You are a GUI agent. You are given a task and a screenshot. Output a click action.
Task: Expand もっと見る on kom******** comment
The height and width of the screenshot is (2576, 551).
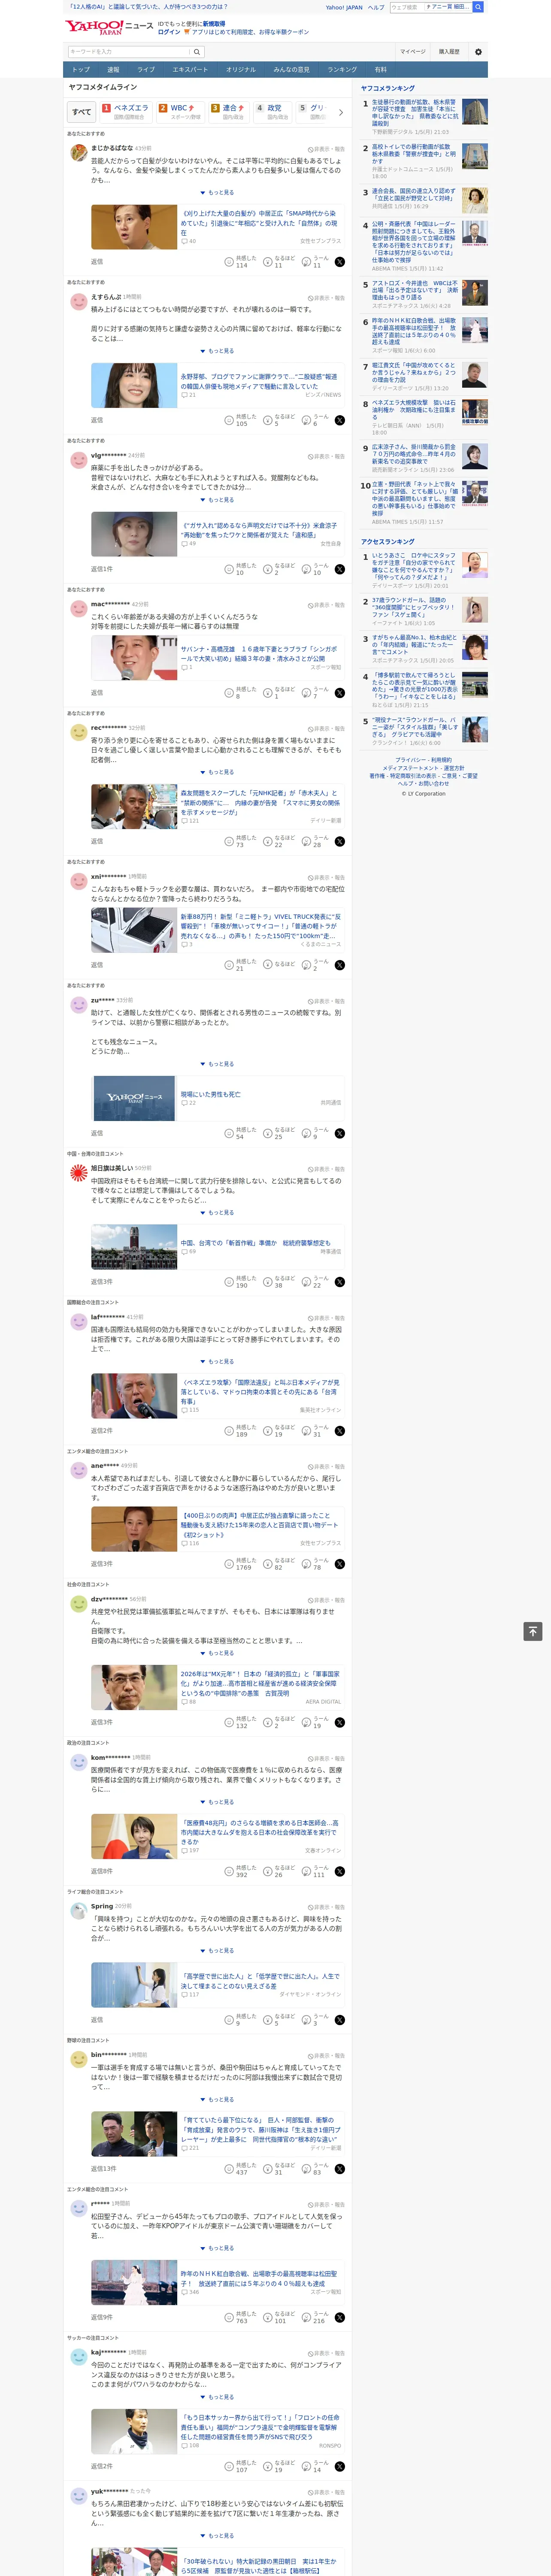pyautogui.click(x=217, y=1802)
